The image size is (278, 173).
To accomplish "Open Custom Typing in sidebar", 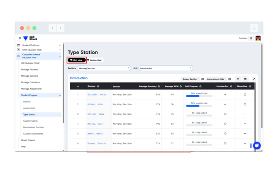I will click(x=30, y=121).
